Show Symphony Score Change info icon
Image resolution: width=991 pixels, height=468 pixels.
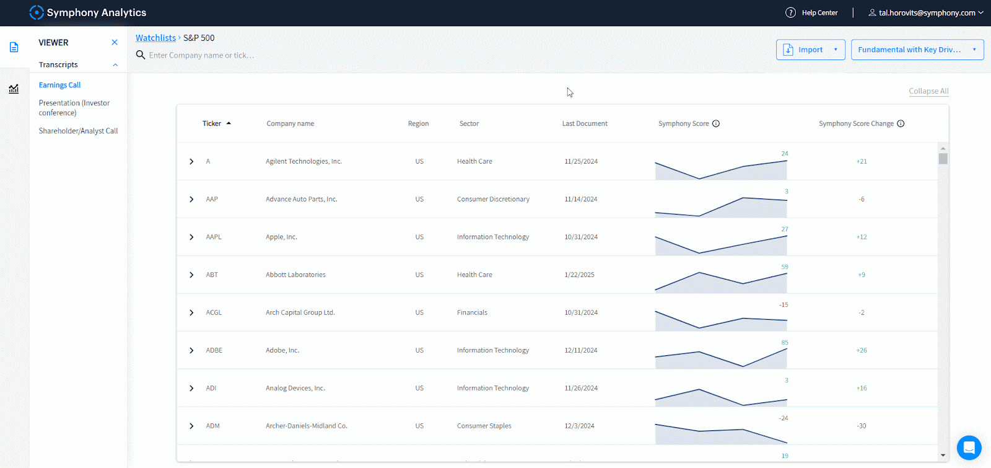(x=901, y=123)
